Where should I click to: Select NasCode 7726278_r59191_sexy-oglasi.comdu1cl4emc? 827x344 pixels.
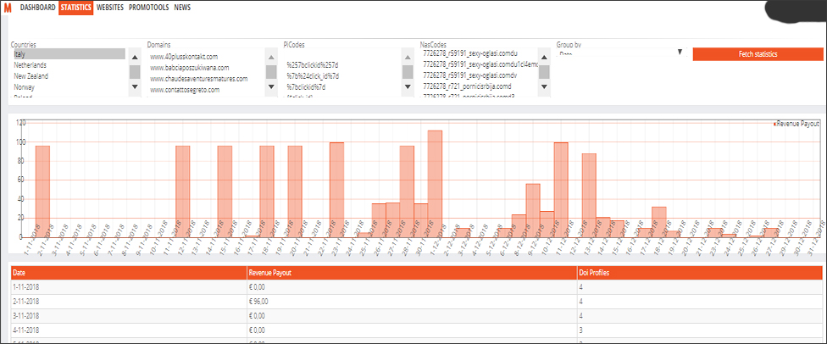pyautogui.click(x=480, y=64)
